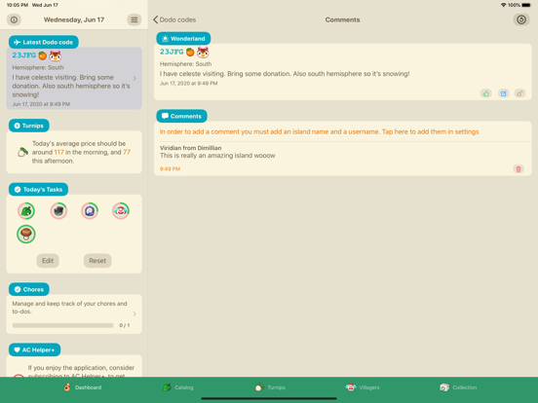
Task: Open the dashboard list menu icon
Action: tap(134, 19)
